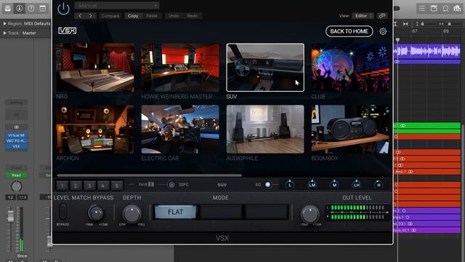Image resolution: width=465 pixels, height=262 pixels.
Task: Open Logic media browser icon
Action: 457,8
